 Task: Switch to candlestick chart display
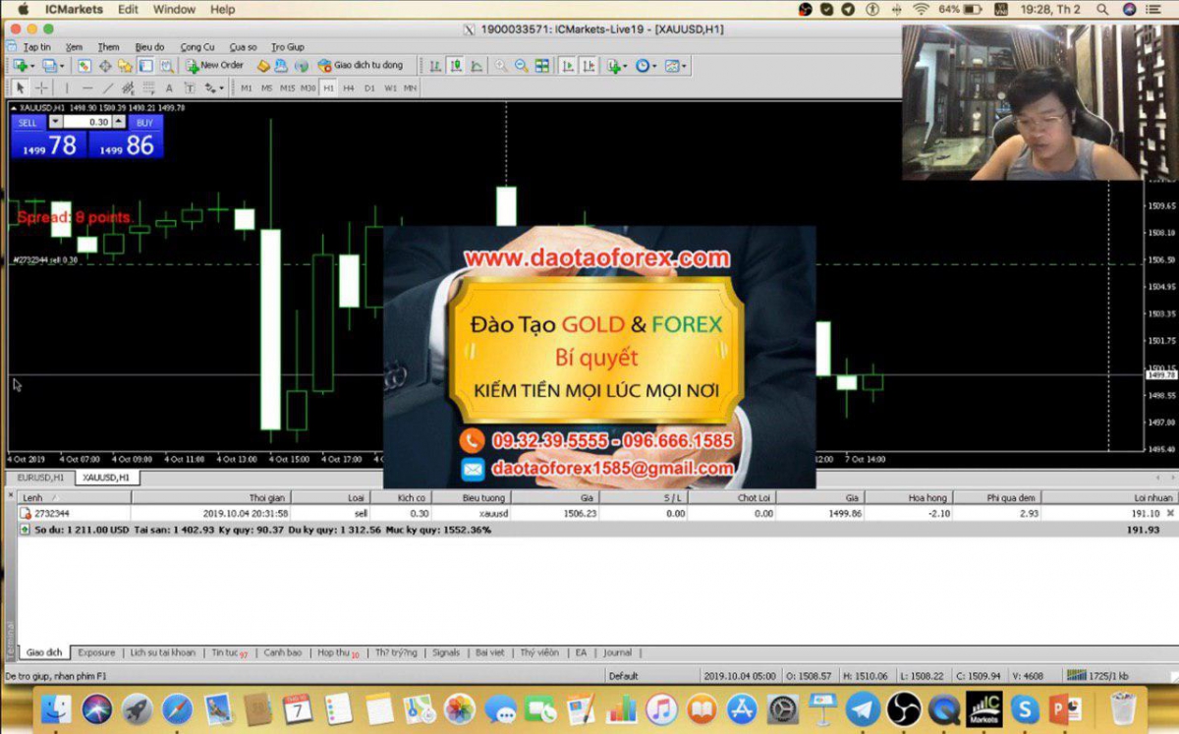tap(456, 66)
